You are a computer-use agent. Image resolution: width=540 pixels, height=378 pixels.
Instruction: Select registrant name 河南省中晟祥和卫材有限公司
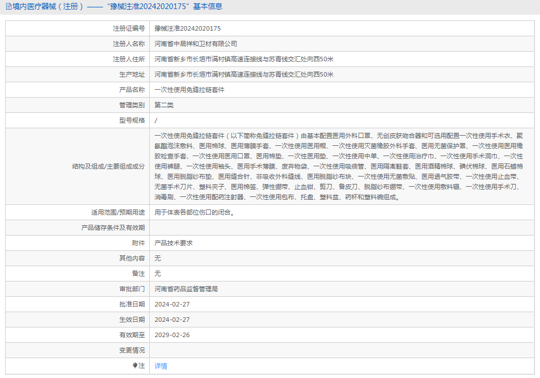(196, 44)
